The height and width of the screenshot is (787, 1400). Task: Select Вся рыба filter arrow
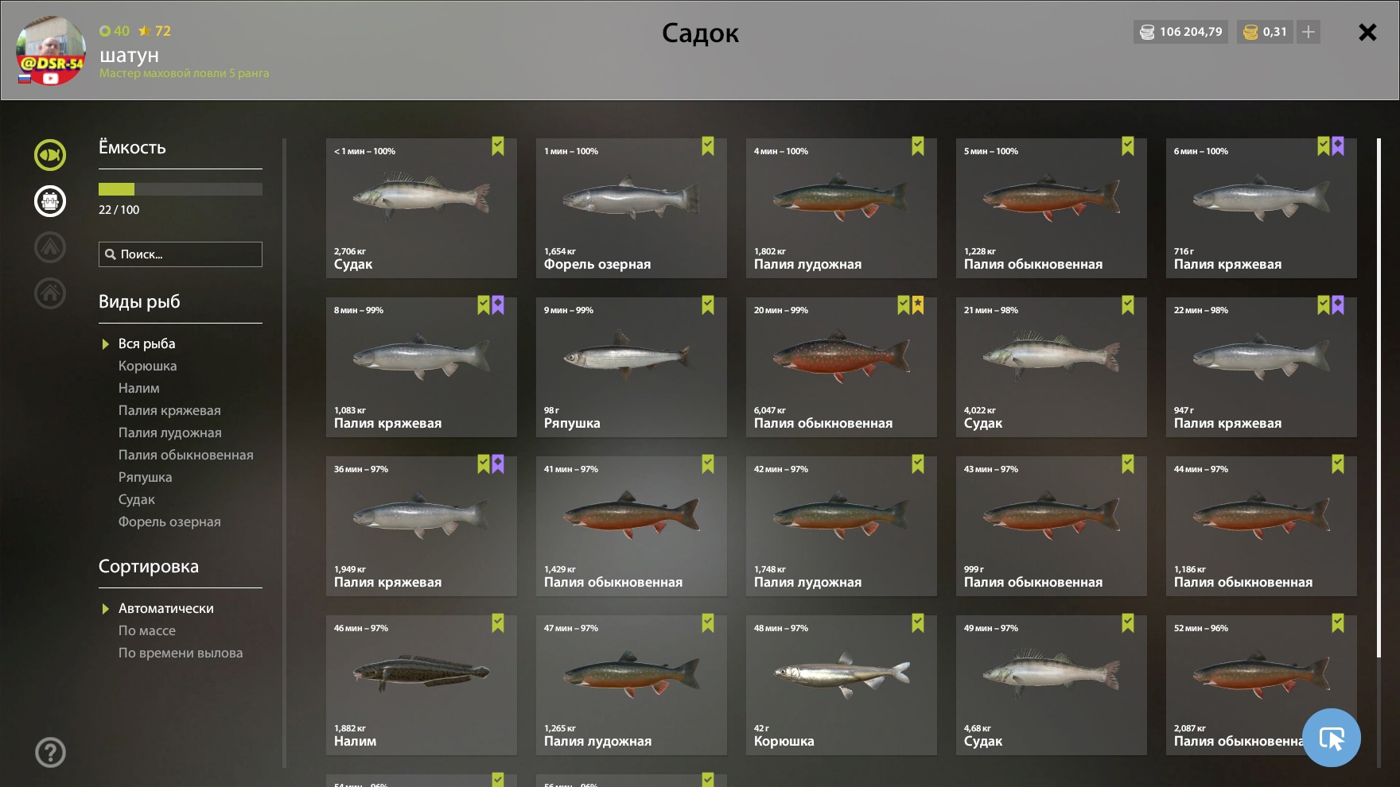point(105,344)
